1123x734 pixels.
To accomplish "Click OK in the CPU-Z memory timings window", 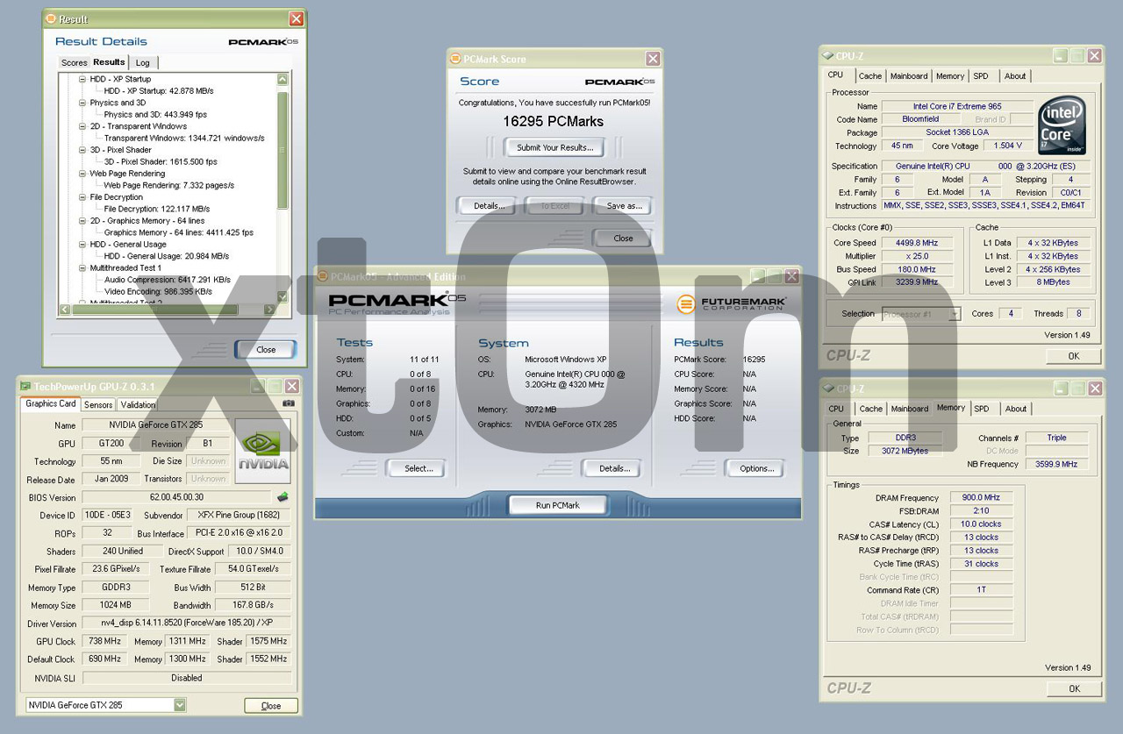I will 1073,689.
